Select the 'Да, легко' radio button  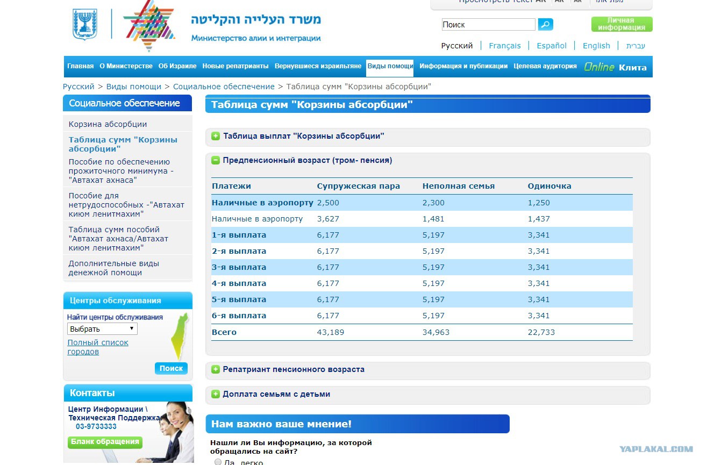[x=218, y=462]
